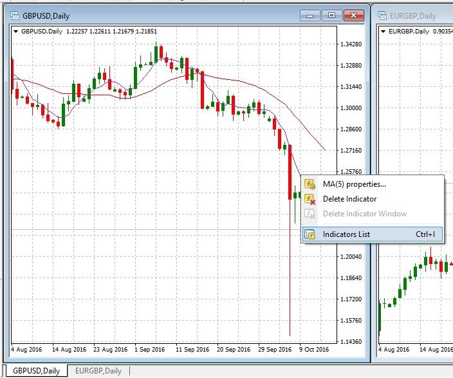The width and height of the screenshot is (453, 378).
Task: Click the MA(5) properties gear icon
Action: [x=310, y=184]
